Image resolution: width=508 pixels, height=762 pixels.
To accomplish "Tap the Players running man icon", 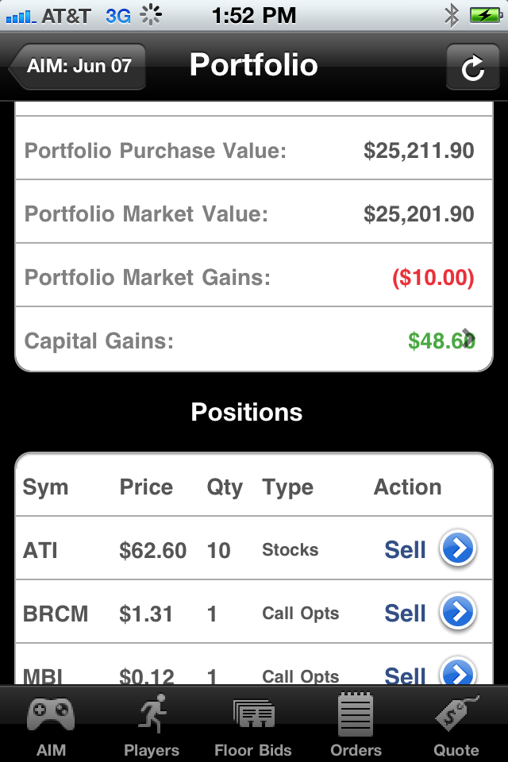I will (152, 714).
